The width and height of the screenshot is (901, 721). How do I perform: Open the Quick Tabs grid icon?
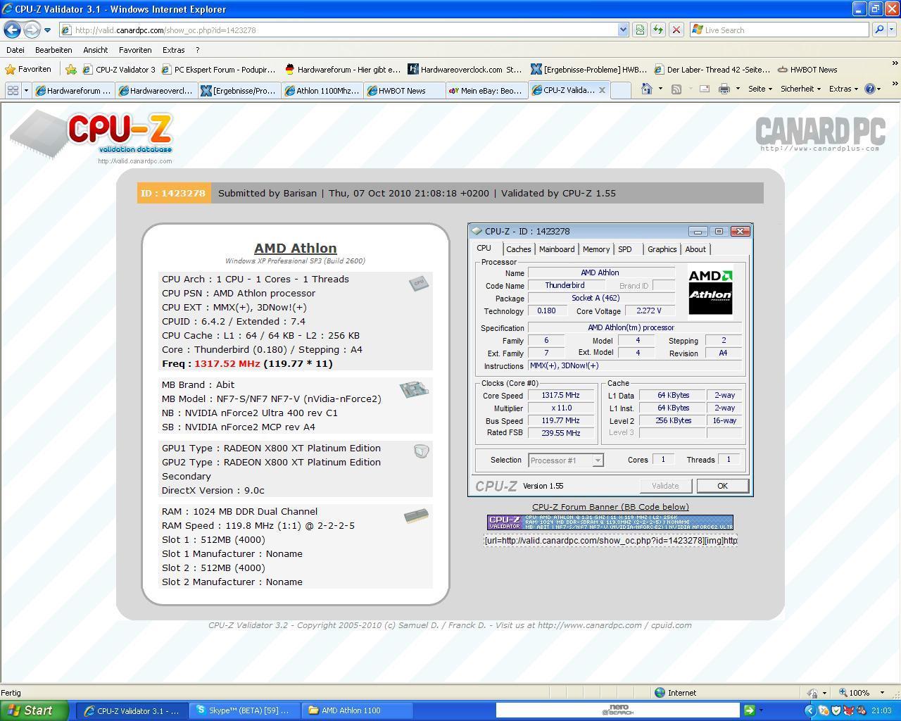click(12, 90)
